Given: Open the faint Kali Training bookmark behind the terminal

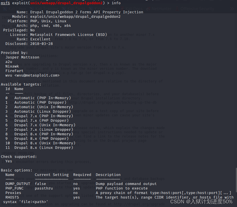Looking at the screenshot, I should 44,9.
